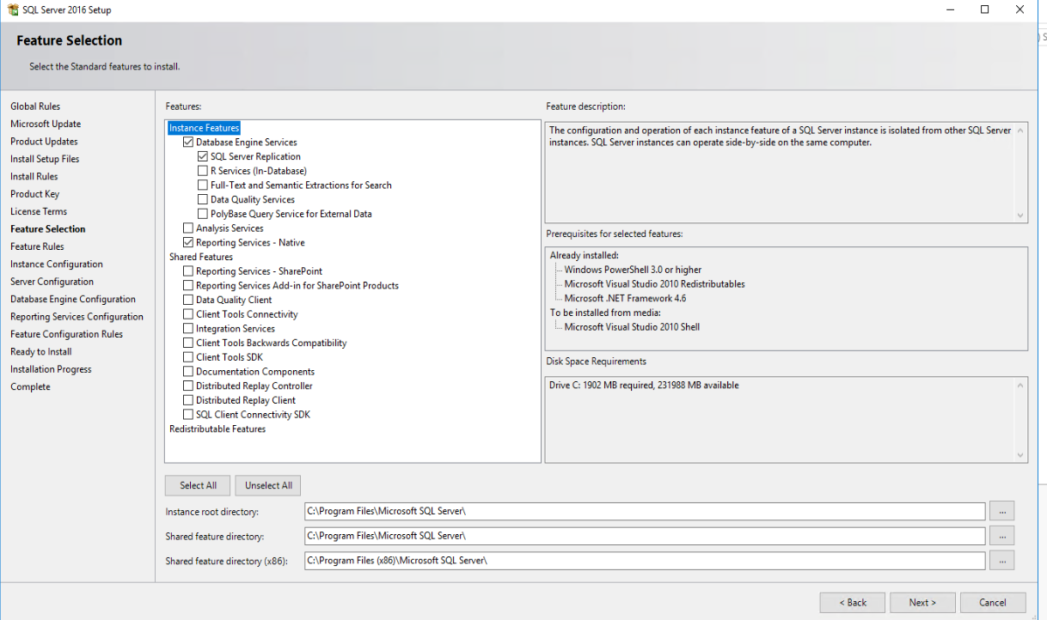Click the Select All button
Screen dimensions: 1047x620
click(x=197, y=485)
